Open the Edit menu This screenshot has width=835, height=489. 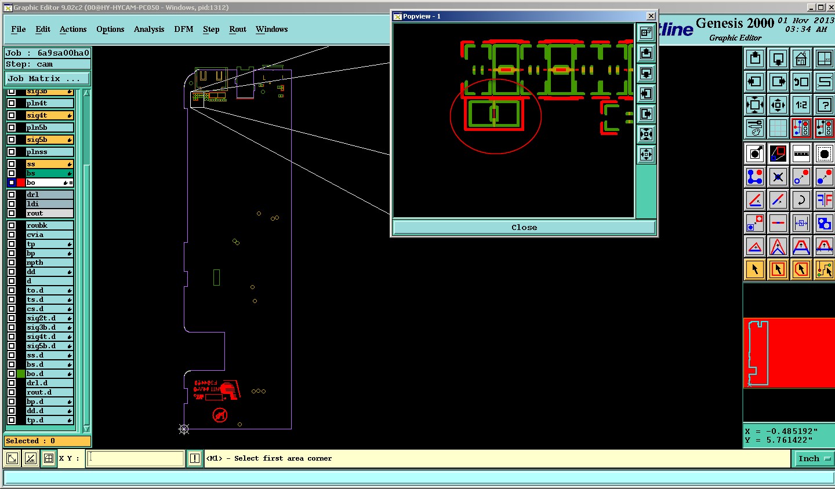[x=43, y=29]
